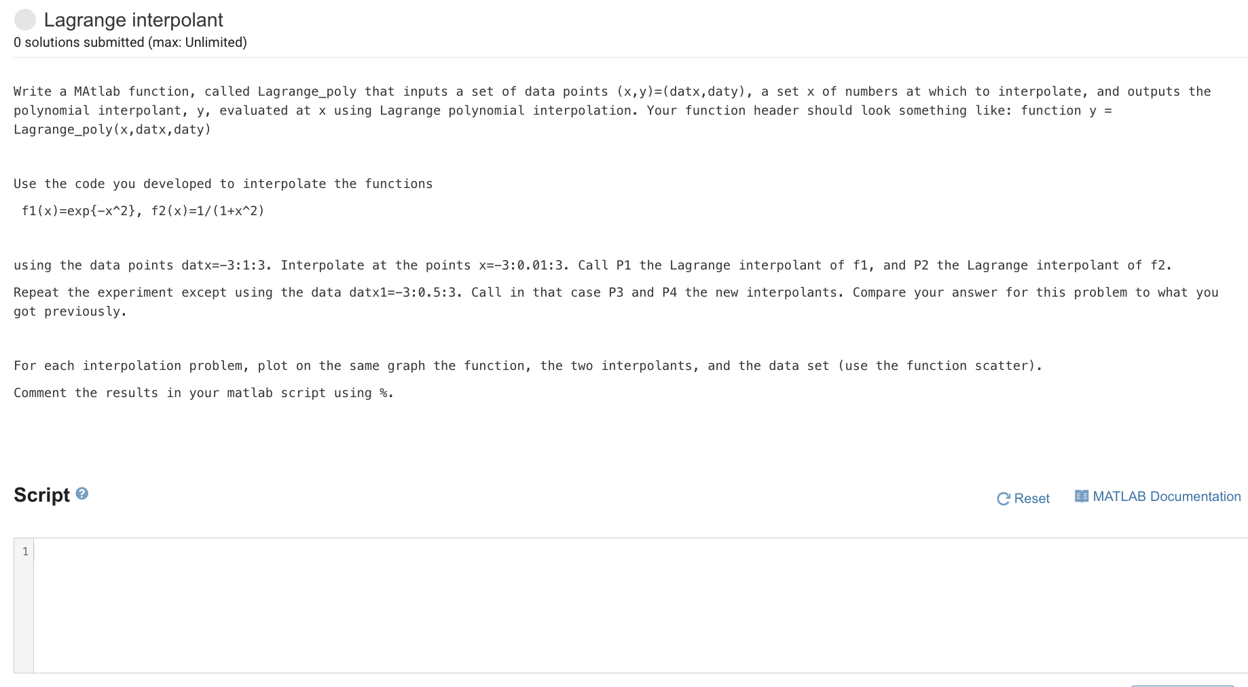
Task: Select line number 1 in the editor gutter
Action: point(25,551)
